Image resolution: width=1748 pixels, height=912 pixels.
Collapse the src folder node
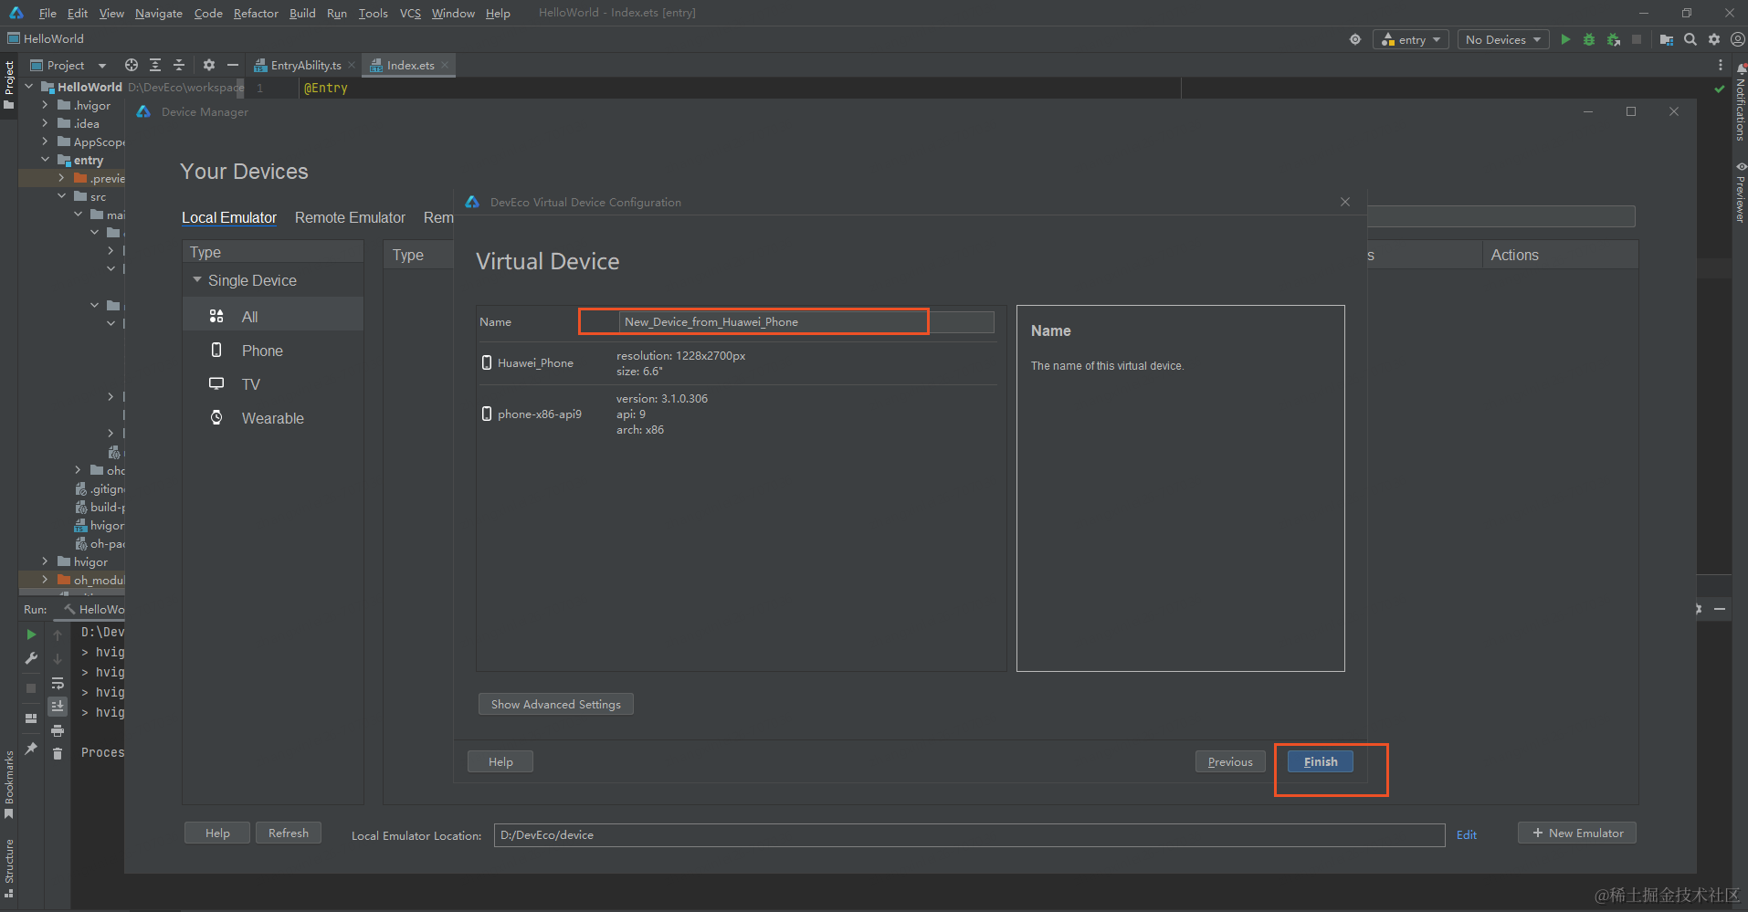[62, 196]
